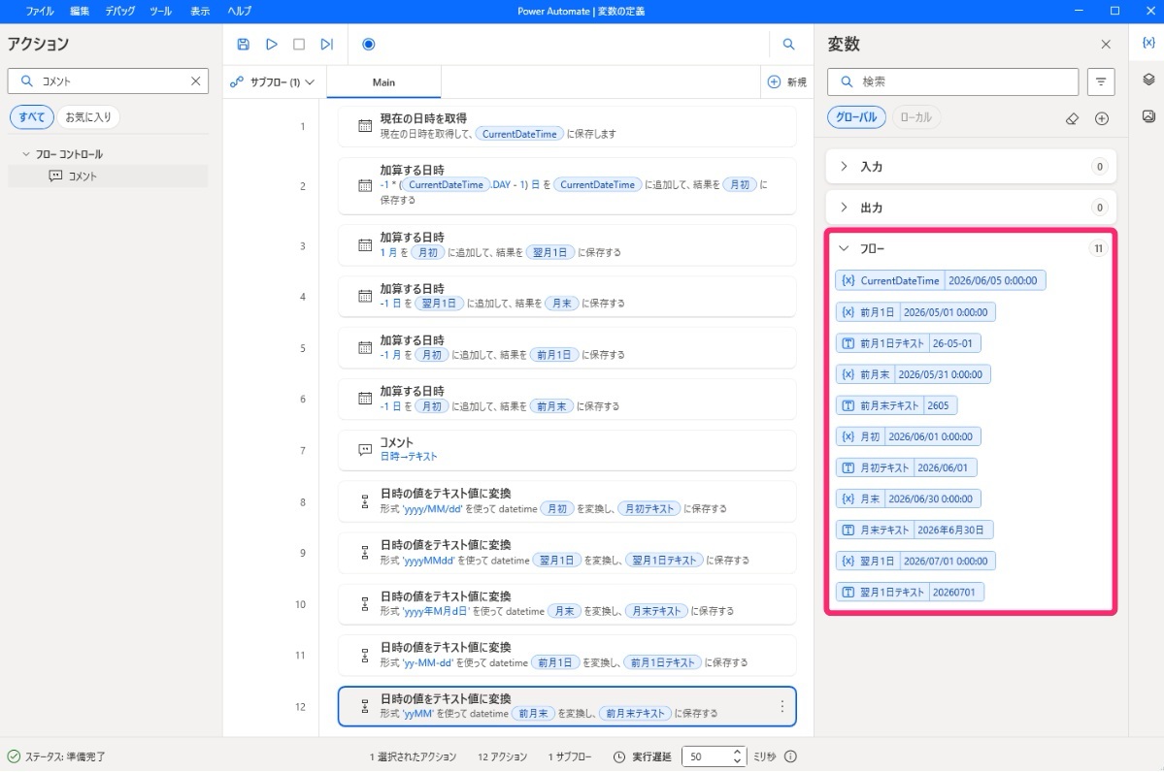Select the お気に入り actions filter
The width and height of the screenshot is (1164, 772).
coord(88,117)
